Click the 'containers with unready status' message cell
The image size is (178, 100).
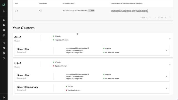129,11
